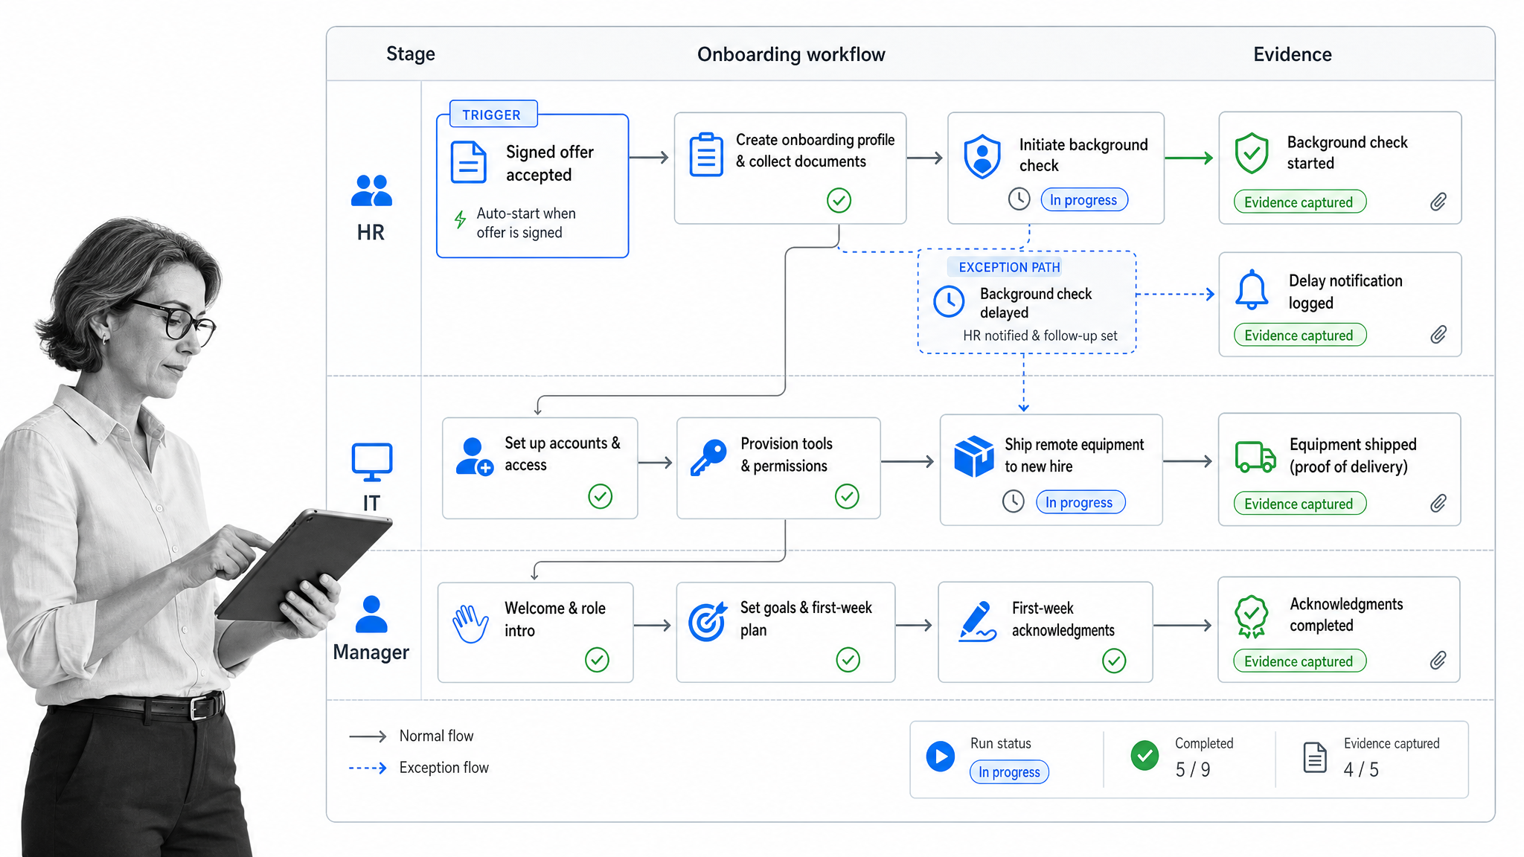Click the Onboarding workflow header
This screenshot has height=857, width=1524.
[791, 54]
